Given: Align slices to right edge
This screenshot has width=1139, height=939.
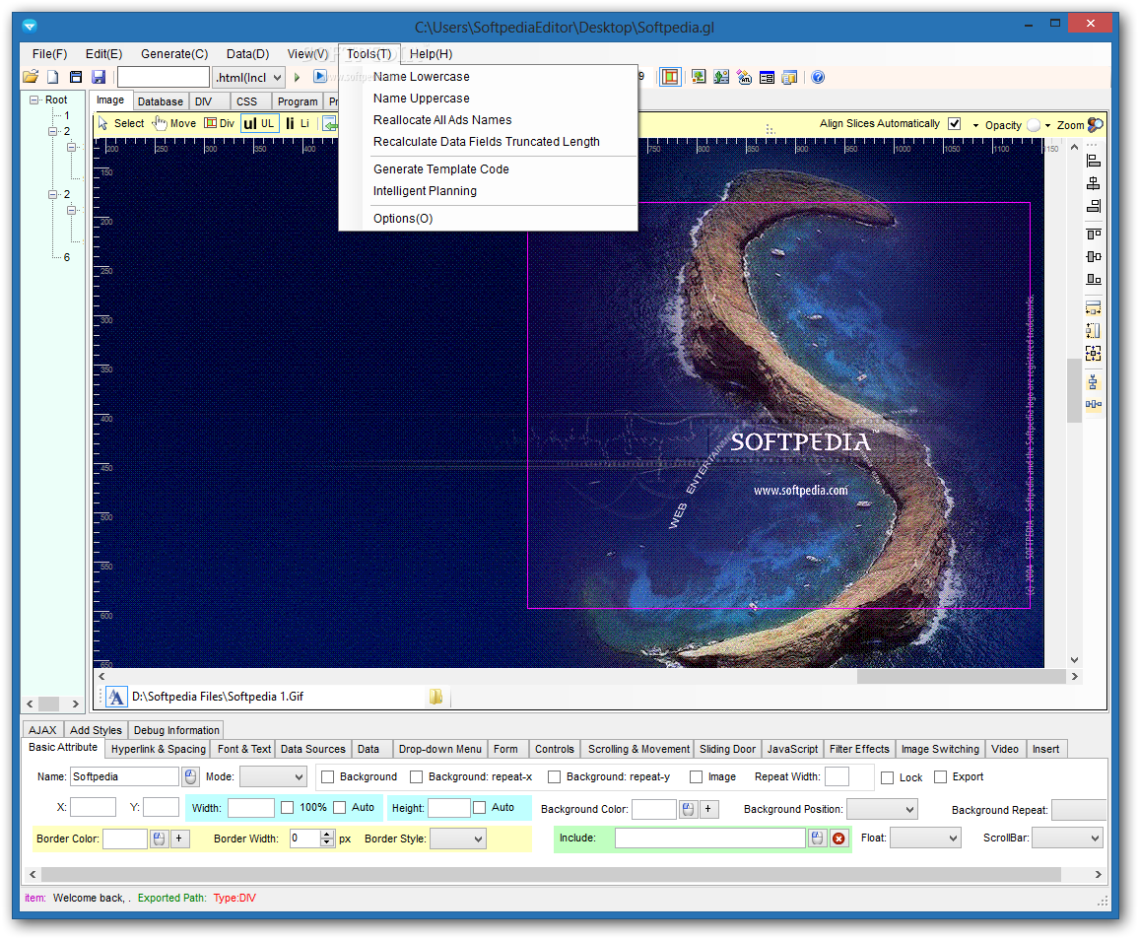Looking at the screenshot, I should (1094, 206).
